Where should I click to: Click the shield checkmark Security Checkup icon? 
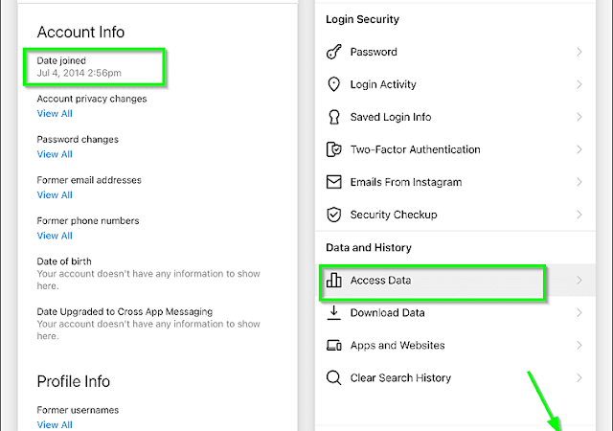click(x=334, y=215)
